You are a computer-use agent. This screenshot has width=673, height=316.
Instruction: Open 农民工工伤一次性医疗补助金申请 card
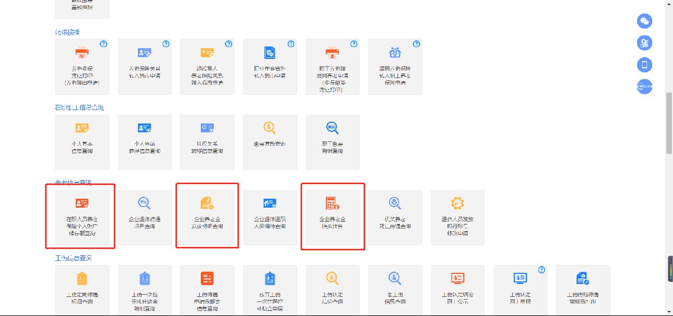click(270, 289)
